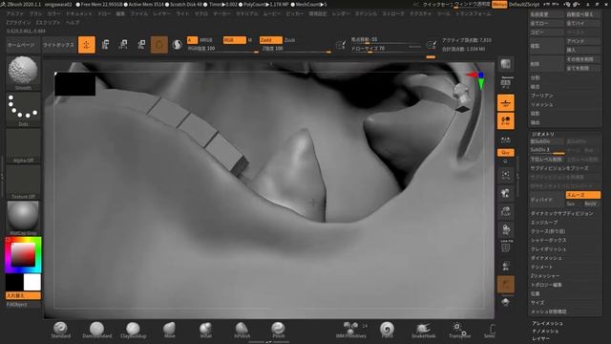
Task: Click the brown transparency icon on the right shelf
Action: [506, 285]
